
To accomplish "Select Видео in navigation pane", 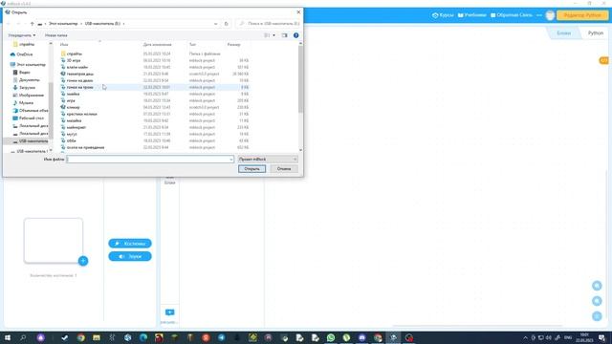I will point(24,73).
